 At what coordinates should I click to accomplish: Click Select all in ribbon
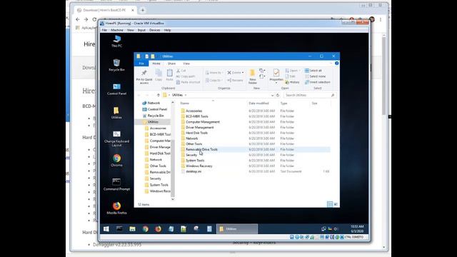pos(313,71)
